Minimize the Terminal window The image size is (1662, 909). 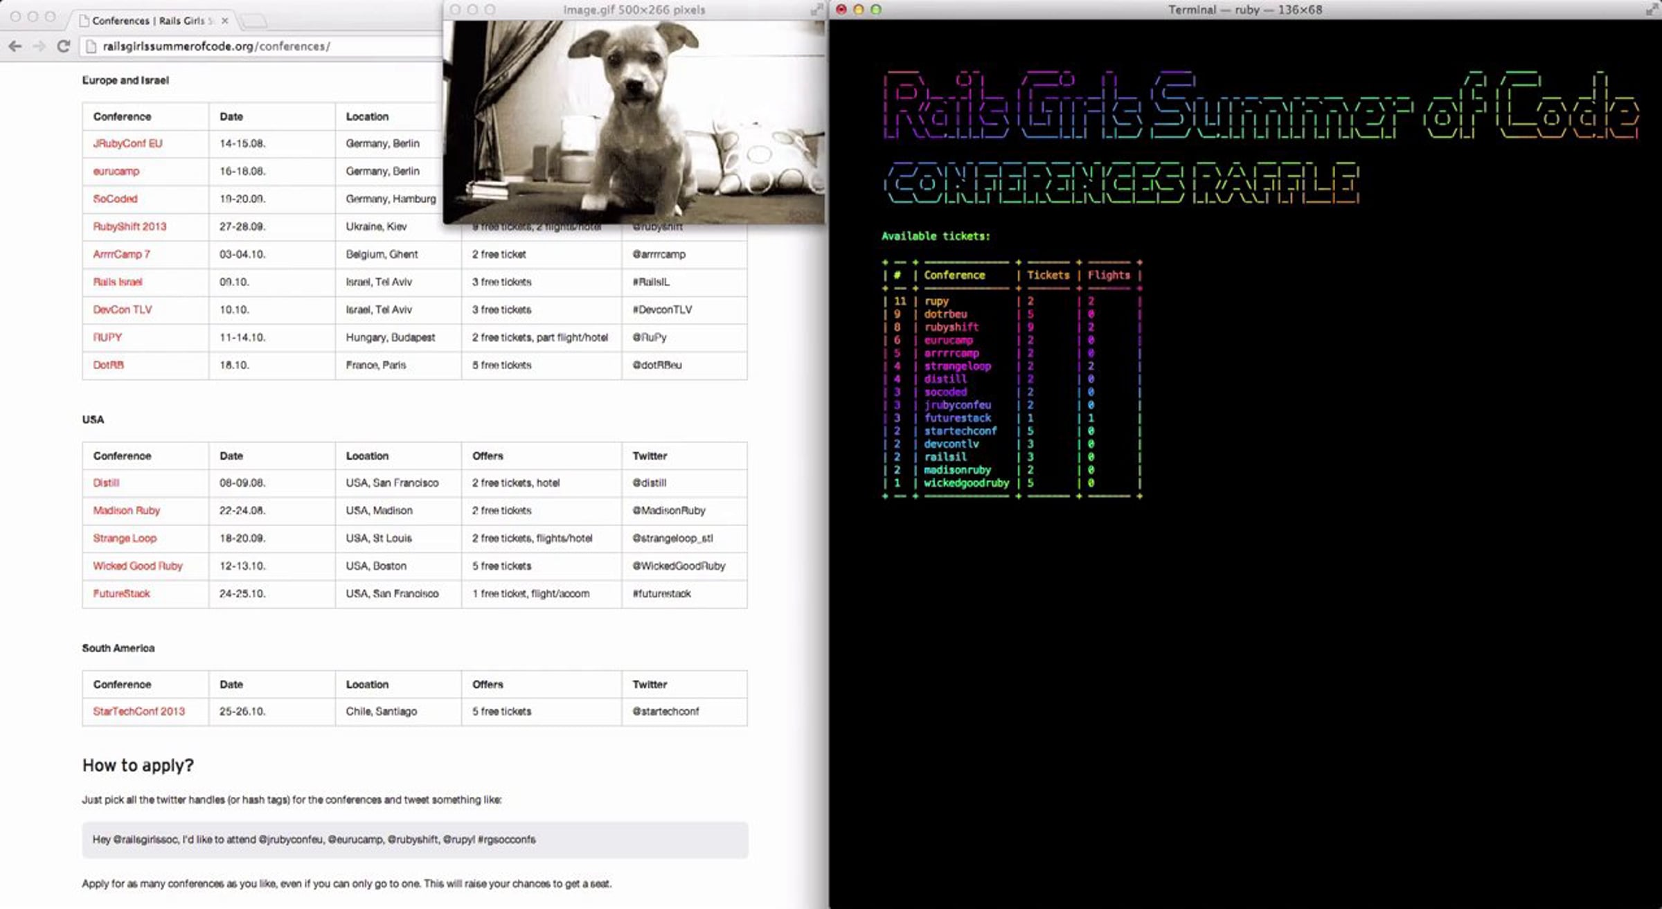(859, 10)
